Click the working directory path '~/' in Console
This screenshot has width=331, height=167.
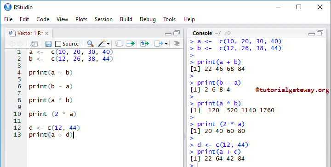pos(217,34)
